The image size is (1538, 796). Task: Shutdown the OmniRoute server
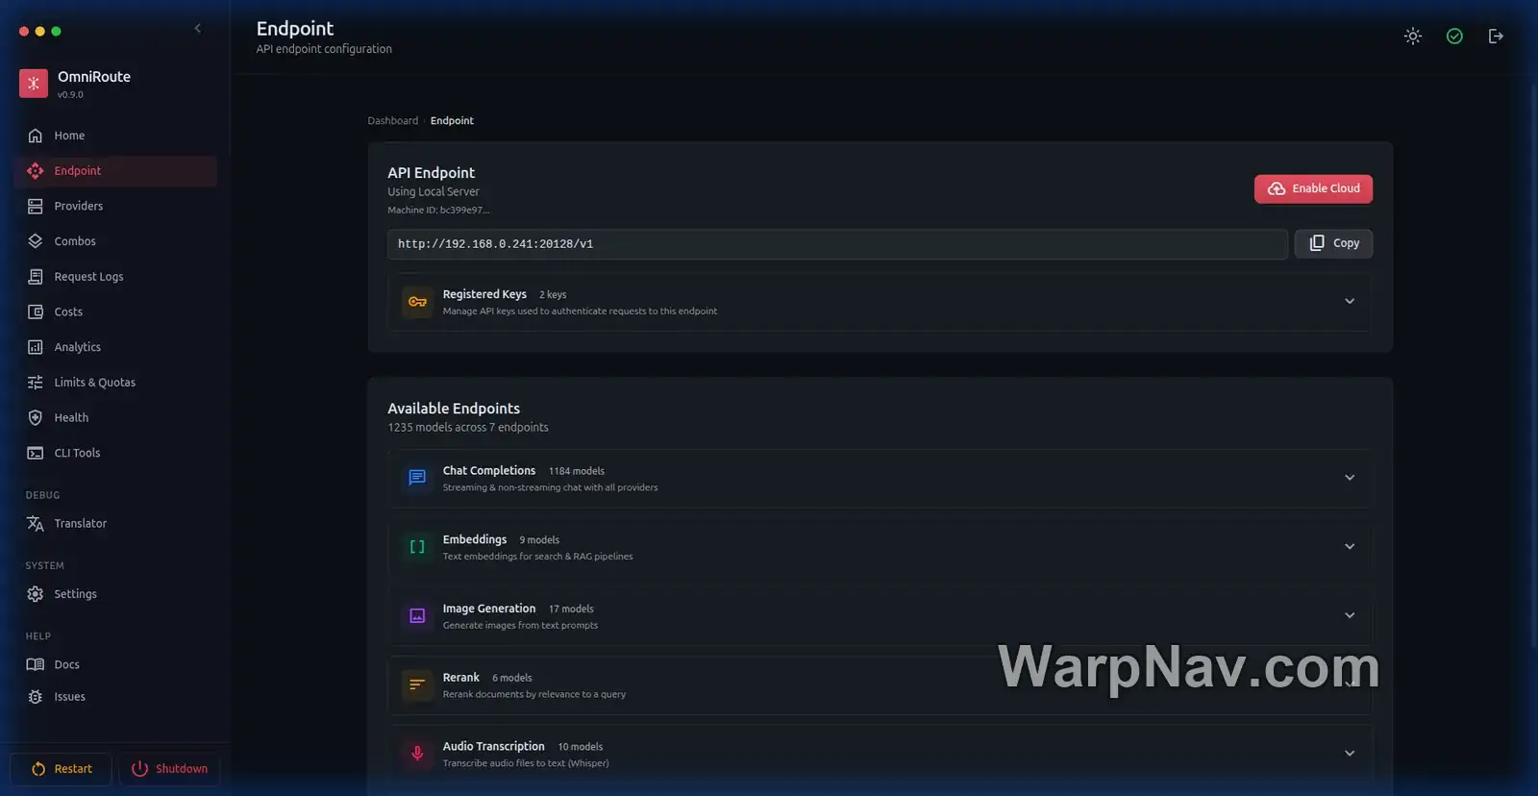coord(169,769)
